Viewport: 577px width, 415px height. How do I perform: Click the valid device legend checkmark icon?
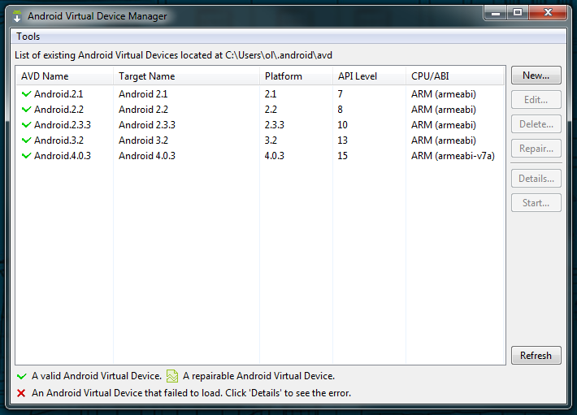(22, 376)
